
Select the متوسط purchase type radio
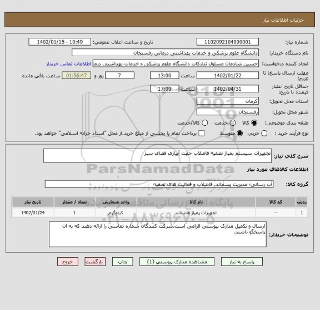pyautogui.click(x=239, y=134)
